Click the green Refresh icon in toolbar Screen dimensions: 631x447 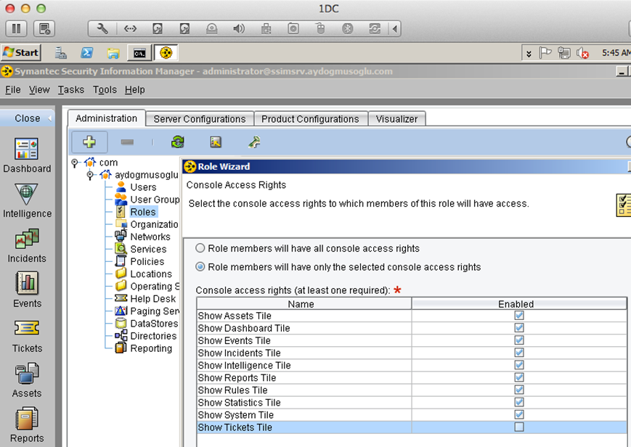click(x=177, y=142)
